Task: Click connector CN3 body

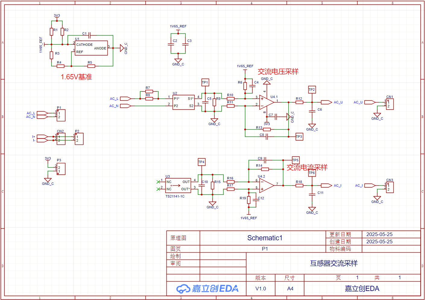Action: pos(390,187)
